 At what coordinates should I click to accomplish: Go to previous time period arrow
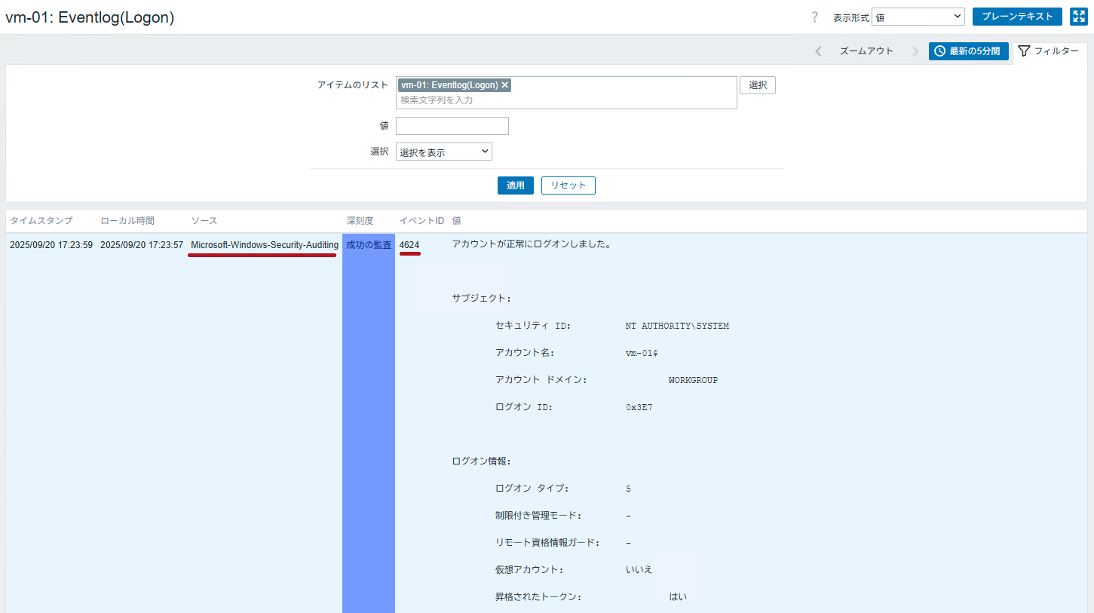818,51
